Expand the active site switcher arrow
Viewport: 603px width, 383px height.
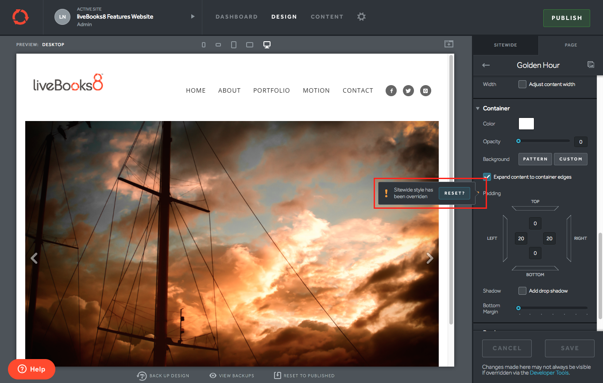coord(193,17)
